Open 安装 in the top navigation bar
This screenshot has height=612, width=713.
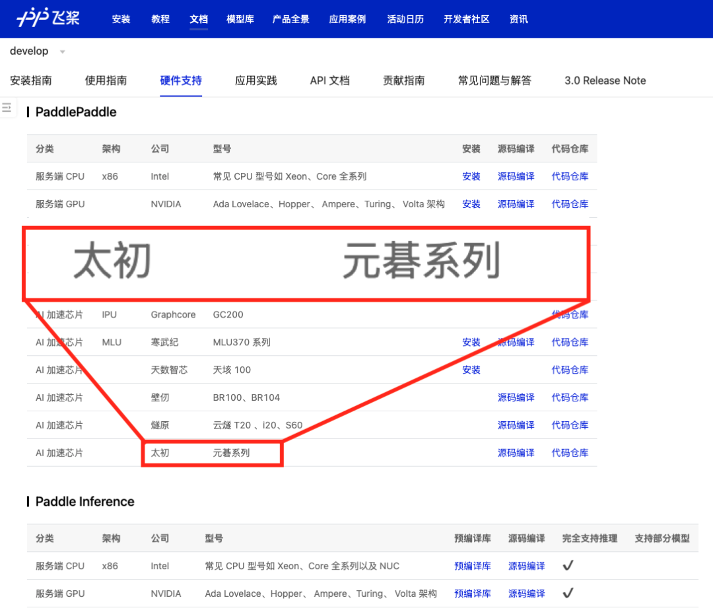click(x=121, y=19)
